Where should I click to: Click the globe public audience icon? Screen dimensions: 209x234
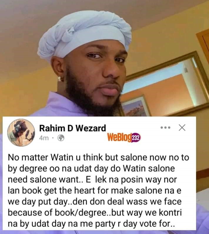point(61,138)
